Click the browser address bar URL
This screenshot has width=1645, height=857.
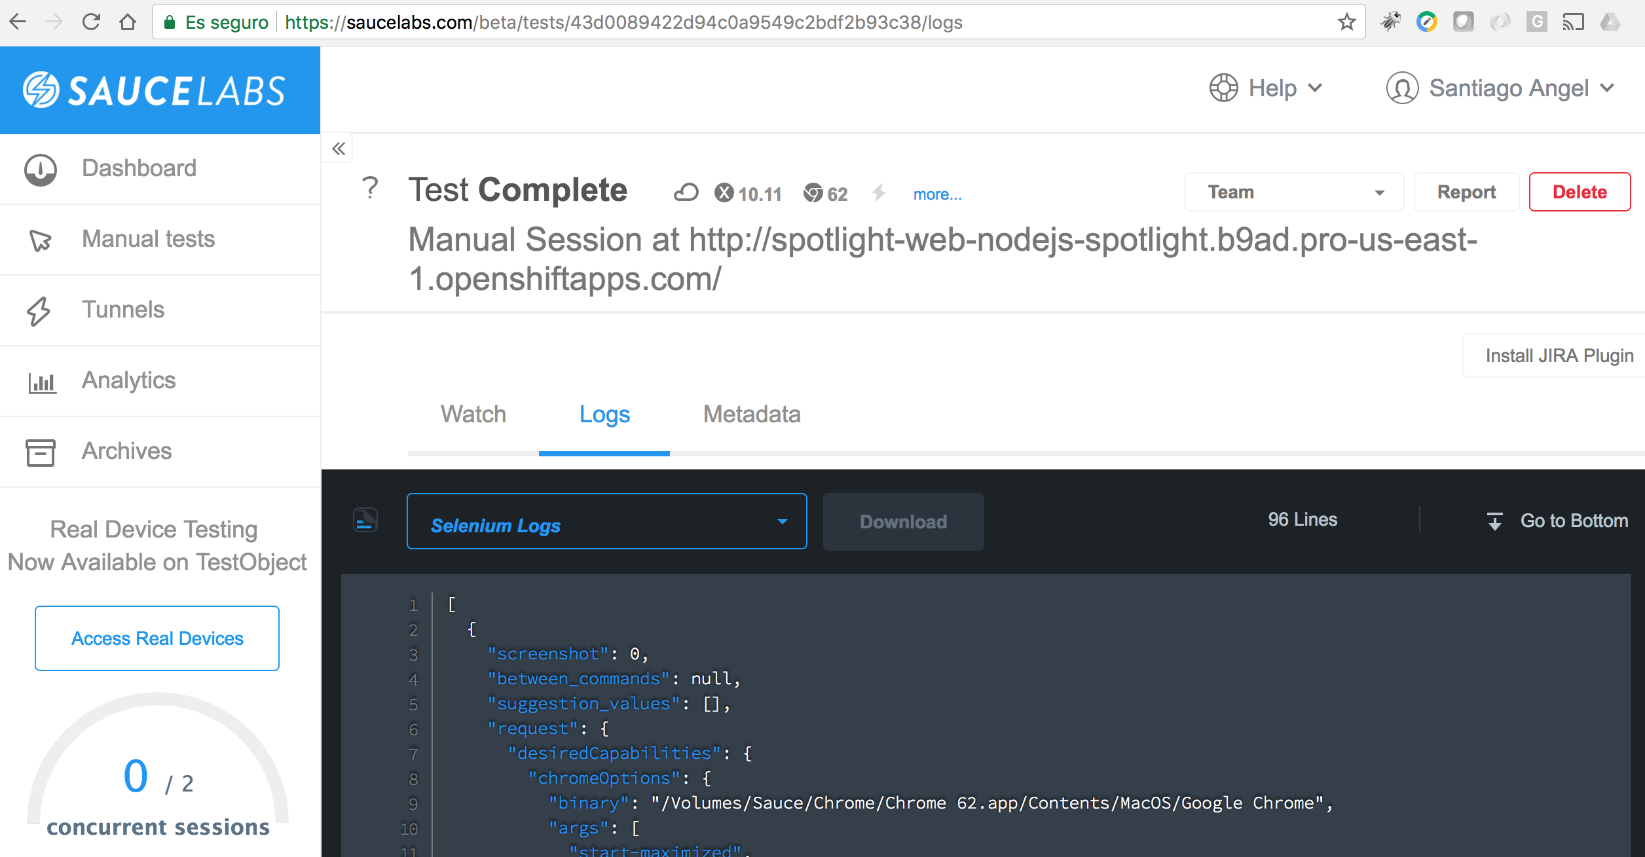pos(623,22)
